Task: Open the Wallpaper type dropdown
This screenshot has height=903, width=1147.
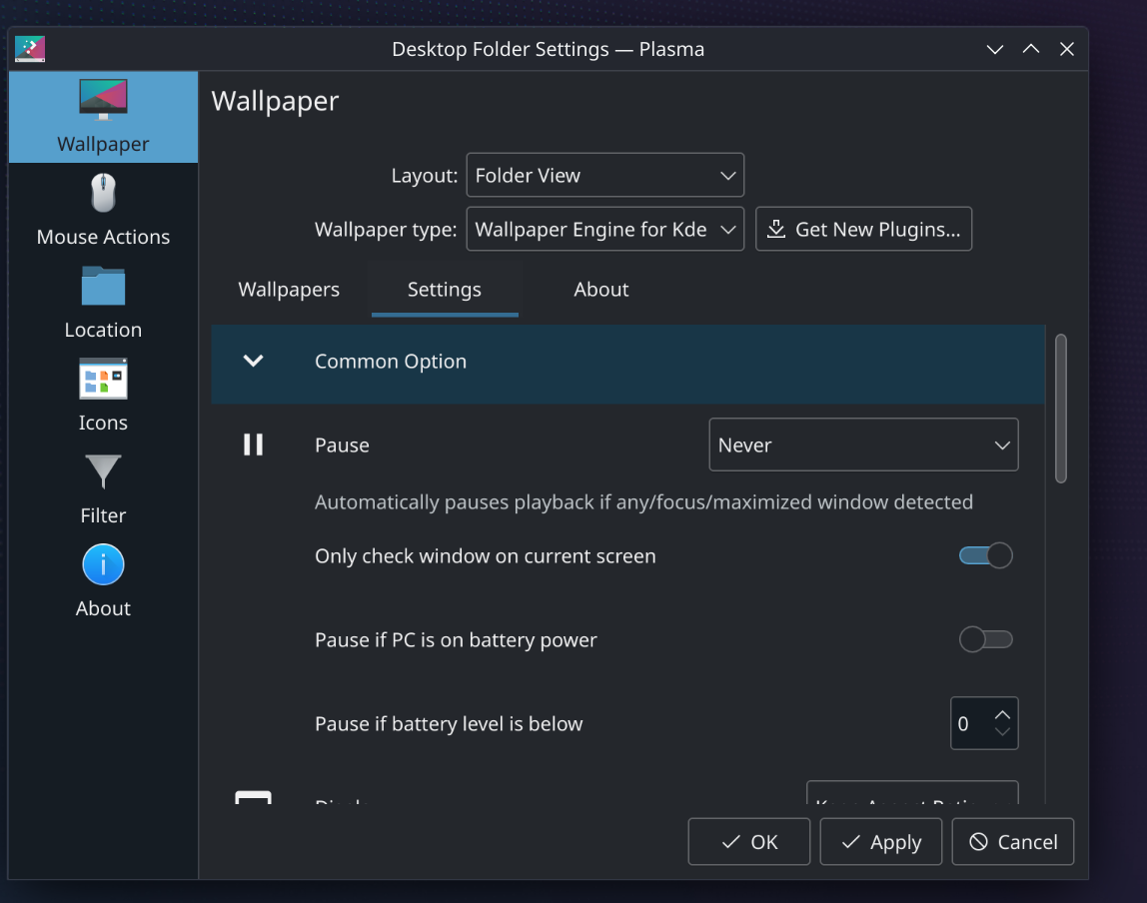Action: coord(604,230)
